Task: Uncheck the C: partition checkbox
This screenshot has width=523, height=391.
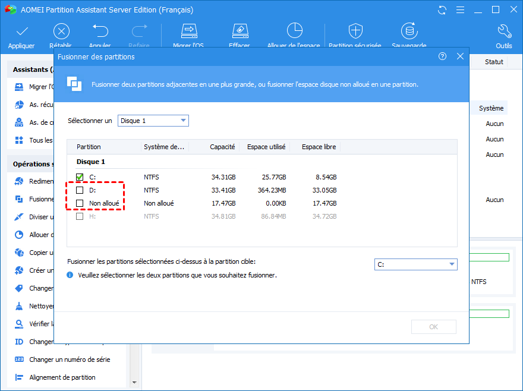Action: tap(80, 177)
